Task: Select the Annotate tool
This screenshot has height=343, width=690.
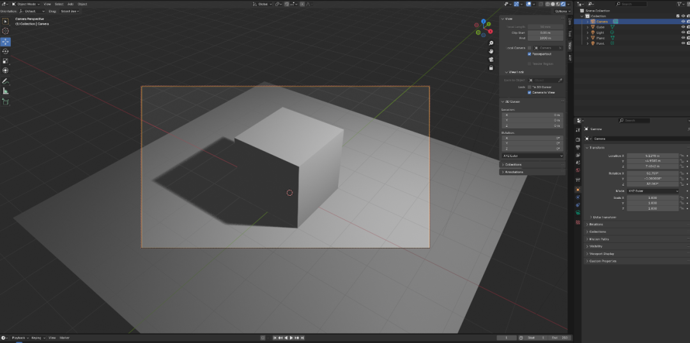Action: (x=5, y=81)
